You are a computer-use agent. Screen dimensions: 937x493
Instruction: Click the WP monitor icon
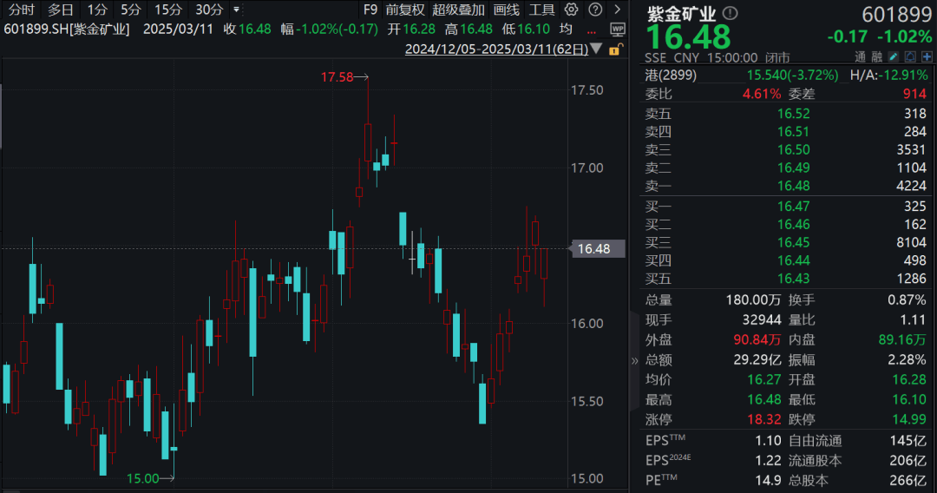click(618, 29)
